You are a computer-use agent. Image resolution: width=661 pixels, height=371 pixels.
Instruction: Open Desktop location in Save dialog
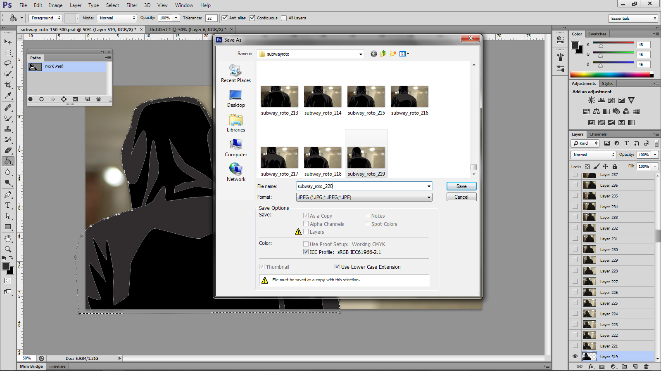(236, 99)
